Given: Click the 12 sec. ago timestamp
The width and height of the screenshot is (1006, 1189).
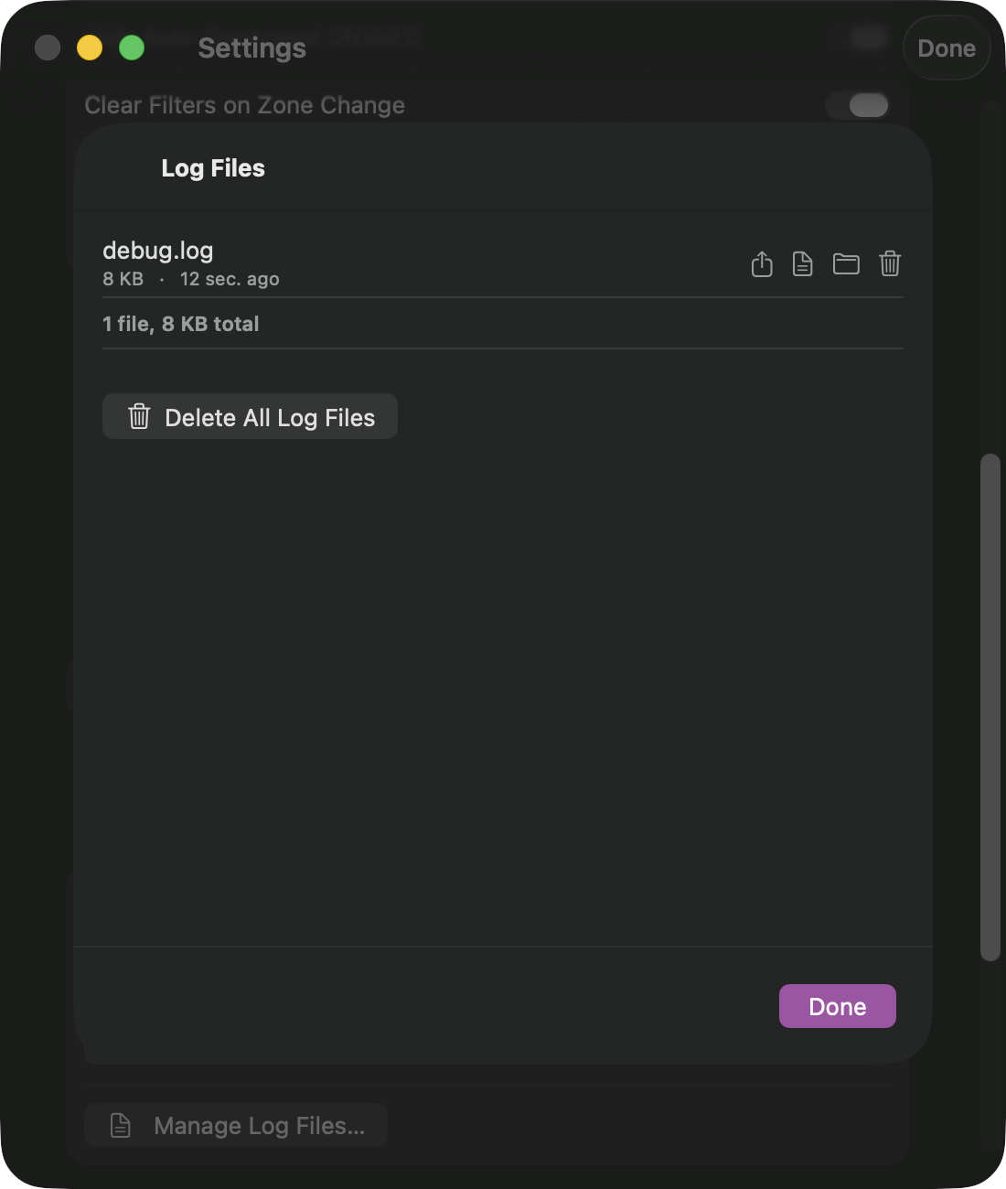Looking at the screenshot, I should click(x=230, y=279).
